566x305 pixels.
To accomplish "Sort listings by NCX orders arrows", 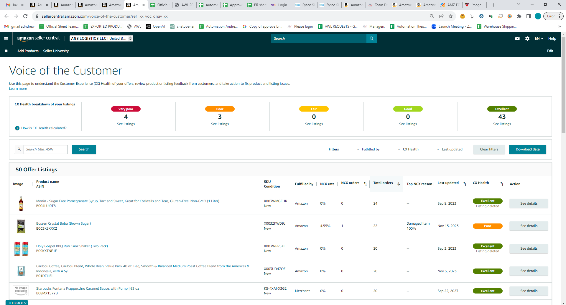I will tap(365, 184).
